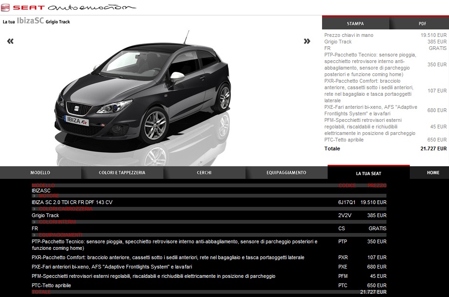
Task: Select the PXE-Fari anteriori bi-xeno table row
Action: coord(209,267)
